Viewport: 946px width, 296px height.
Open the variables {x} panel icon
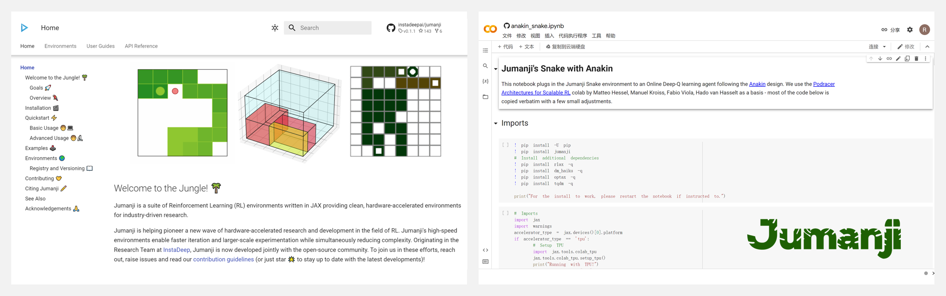tap(485, 81)
